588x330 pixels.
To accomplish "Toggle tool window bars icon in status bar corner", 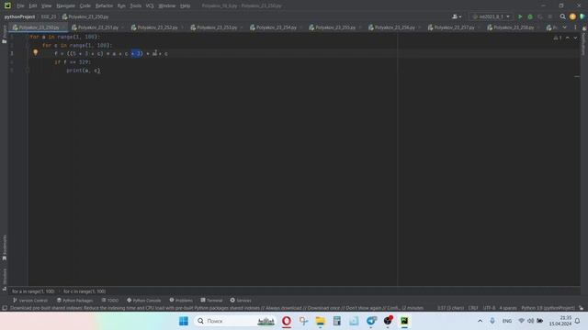I will coord(5,308).
